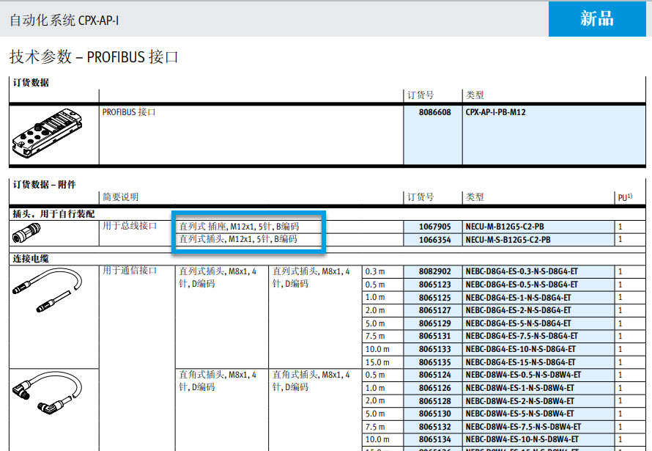Click the straight M8 cable image

coord(48,290)
